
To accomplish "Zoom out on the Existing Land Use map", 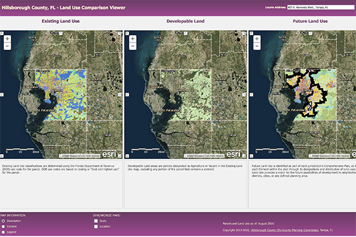I will tap(7, 46).
